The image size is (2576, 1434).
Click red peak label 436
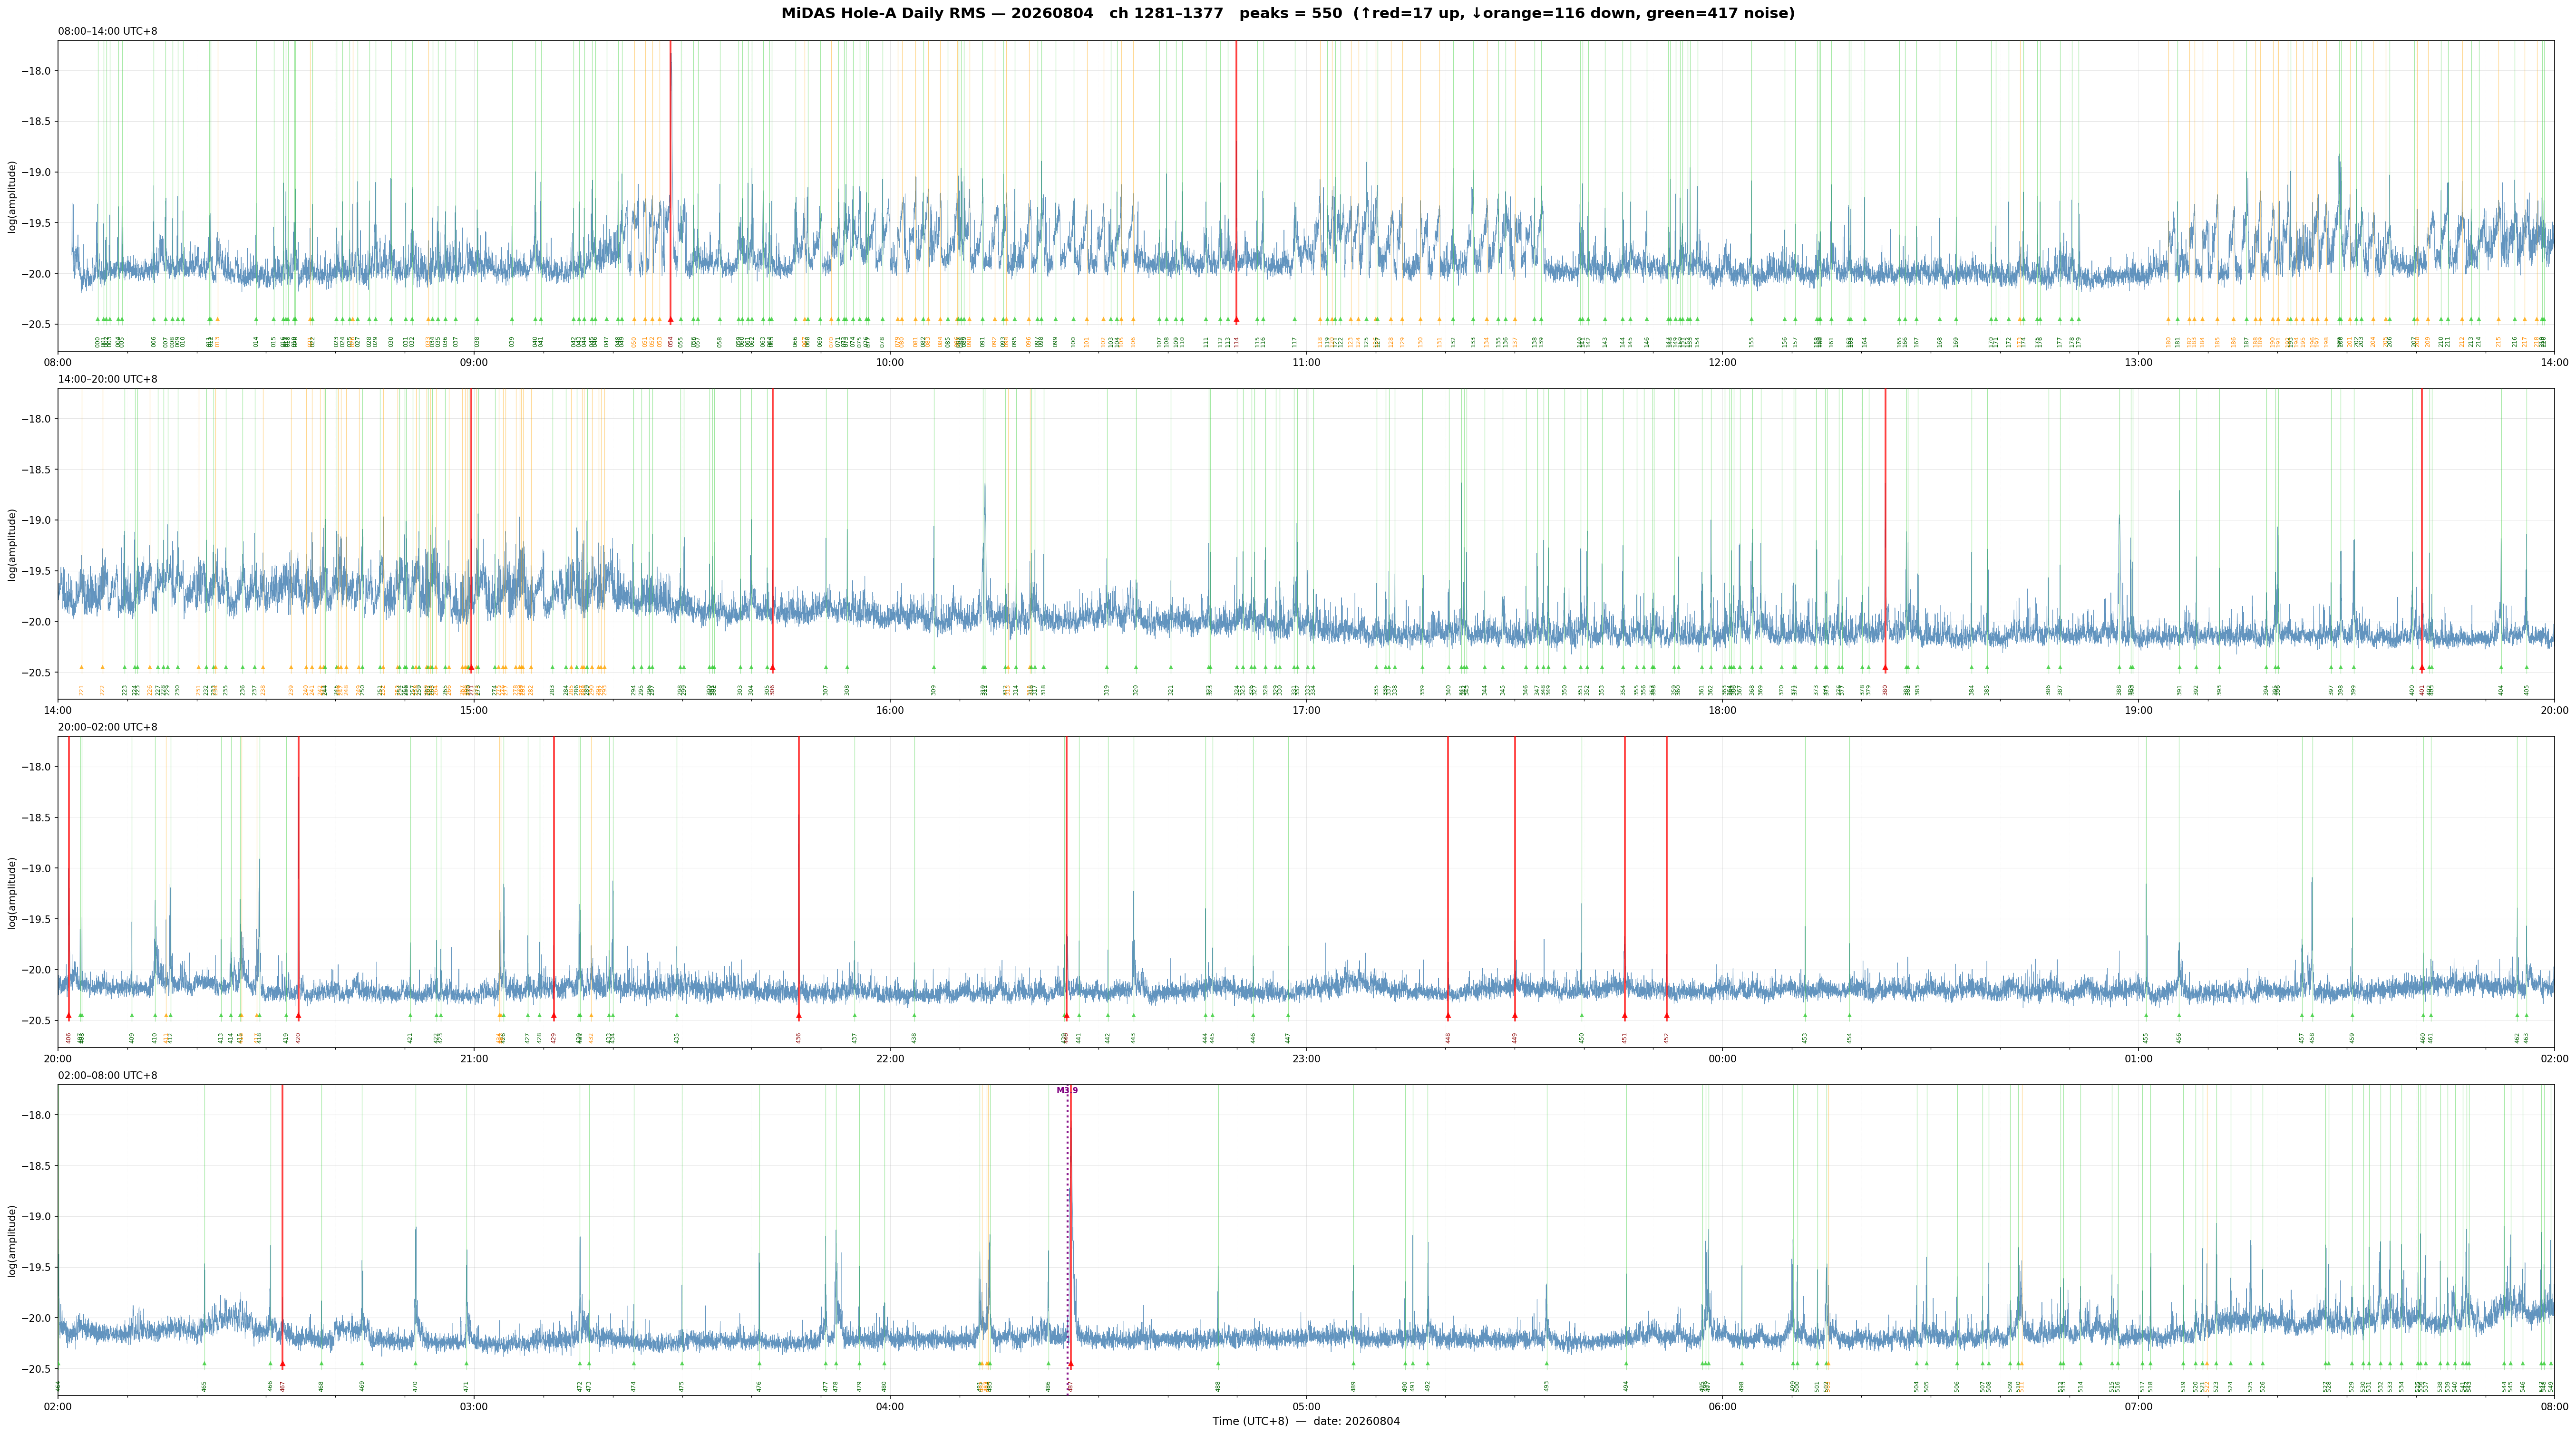(x=798, y=1038)
